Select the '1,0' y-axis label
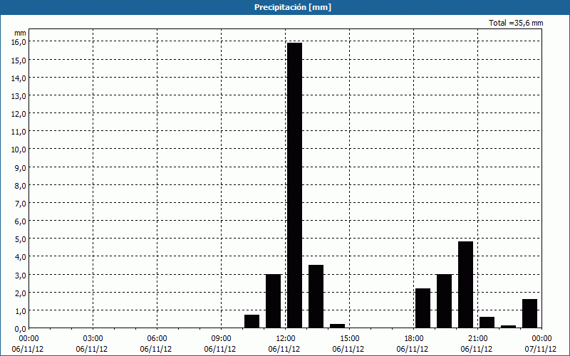The image size is (570, 356). click(20, 311)
